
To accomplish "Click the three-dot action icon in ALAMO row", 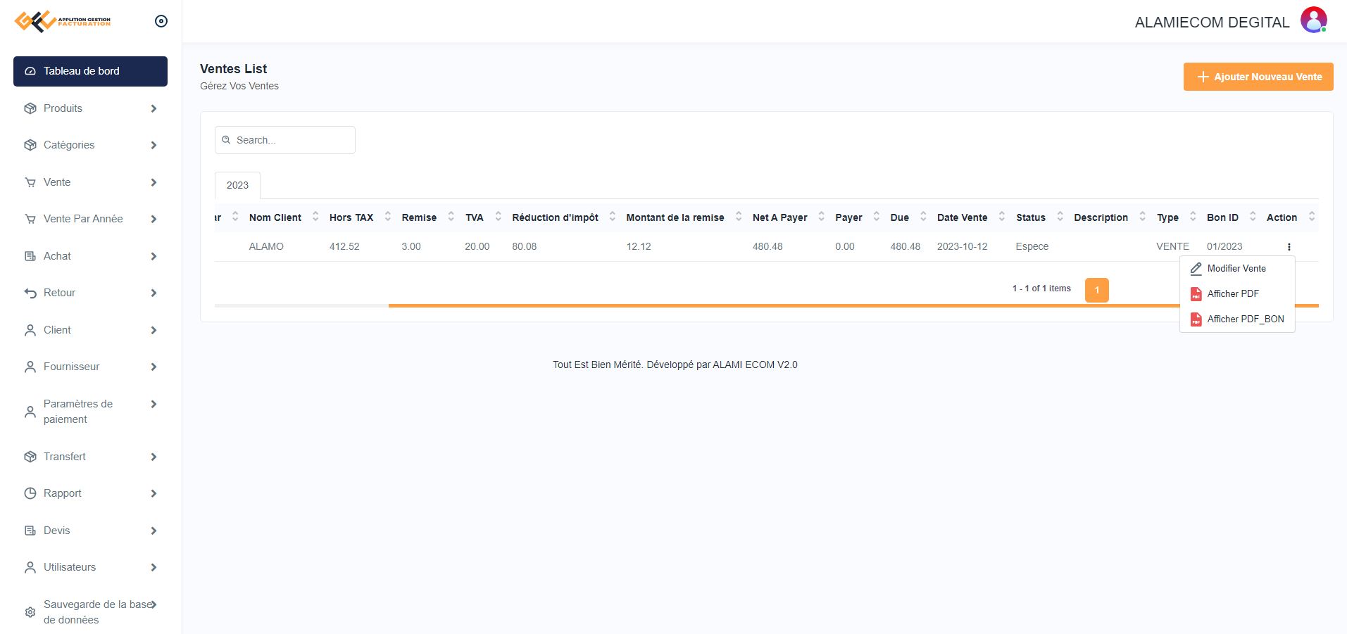I will click(1289, 247).
